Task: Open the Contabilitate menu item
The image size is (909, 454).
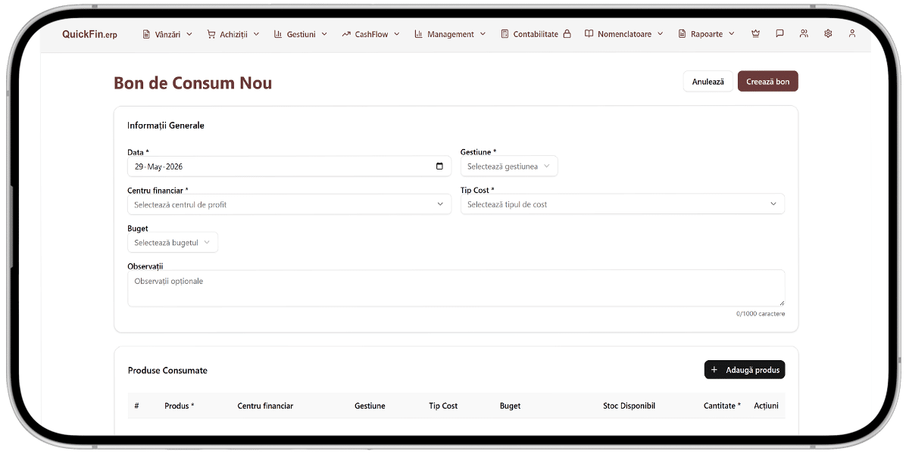Action: [536, 34]
